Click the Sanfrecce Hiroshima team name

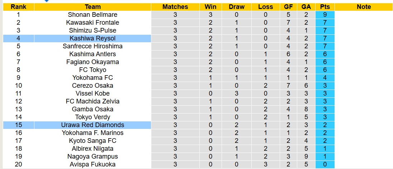pyautogui.click(x=93, y=46)
